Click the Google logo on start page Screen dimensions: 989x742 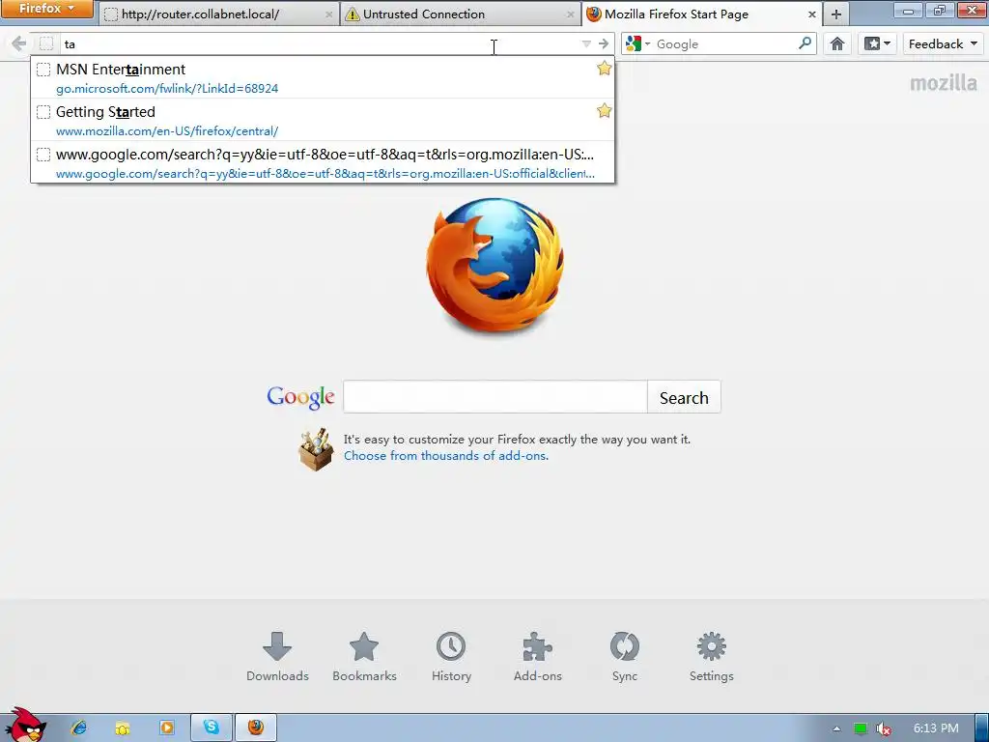click(301, 397)
